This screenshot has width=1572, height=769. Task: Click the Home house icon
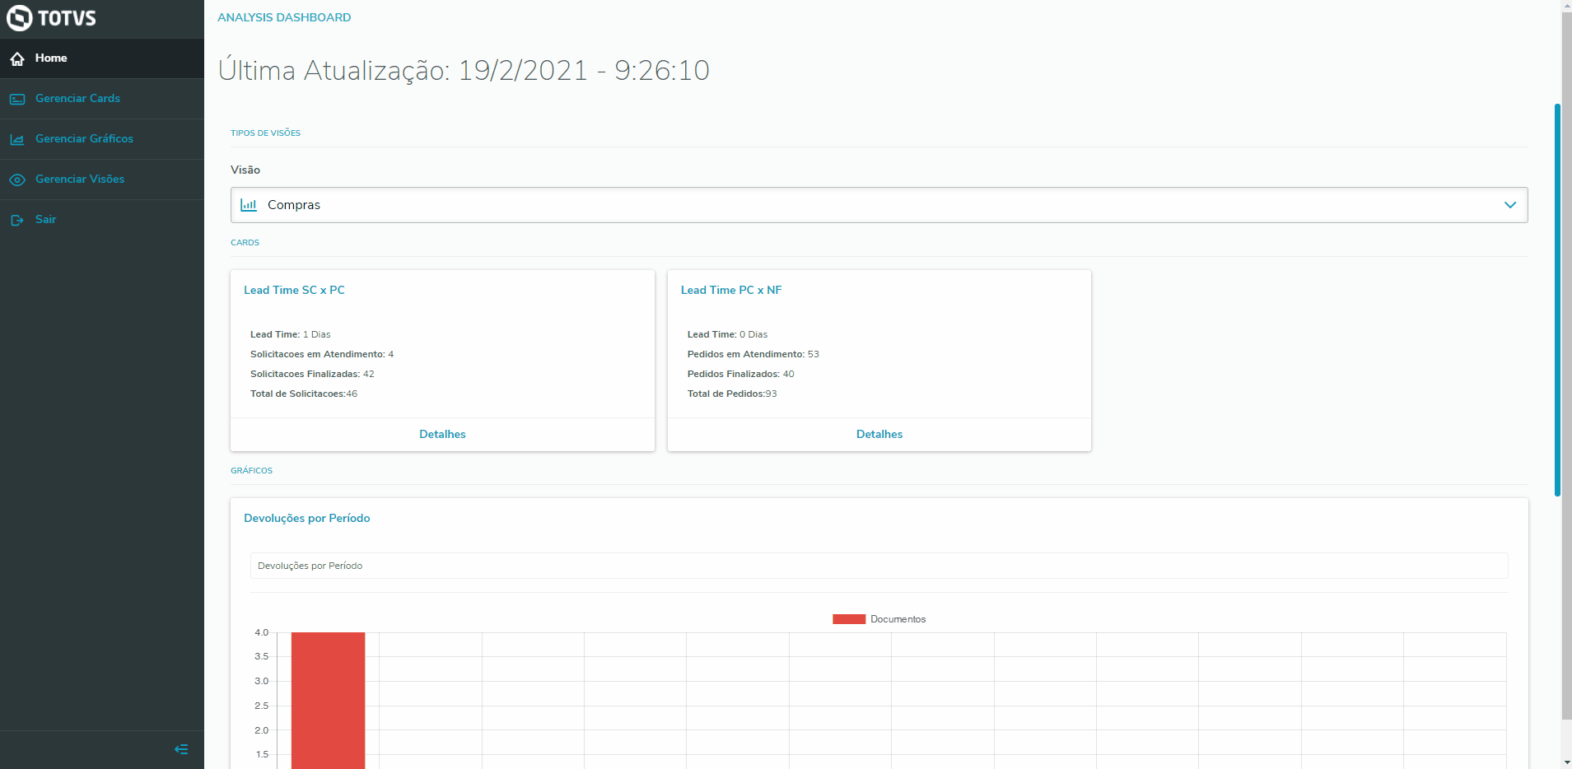17,58
